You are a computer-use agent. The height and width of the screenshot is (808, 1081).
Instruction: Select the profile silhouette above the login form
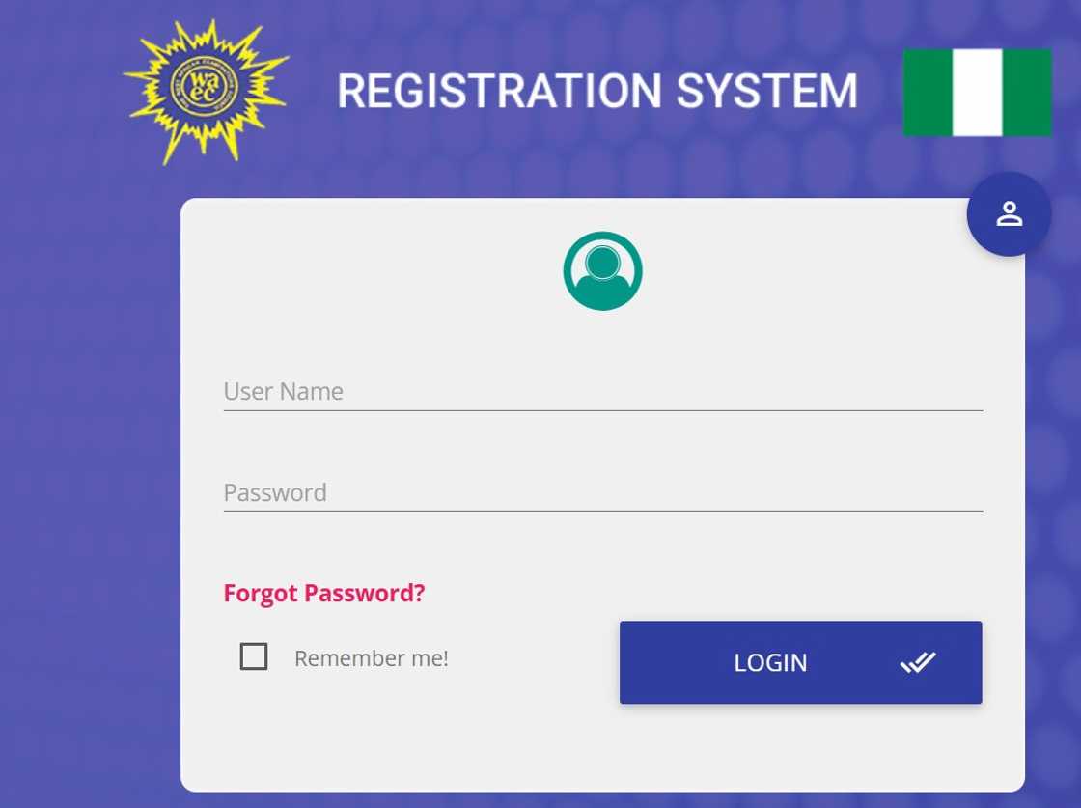pyautogui.click(x=602, y=270)
